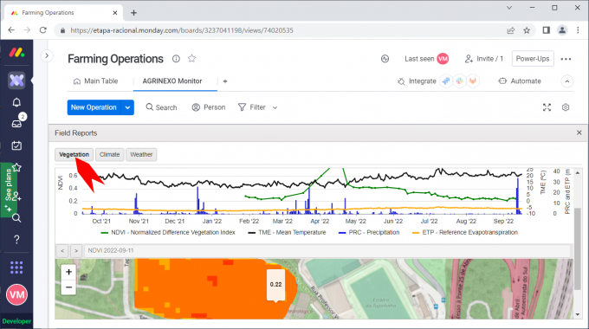Add a new board view
Image resolution: width=589 pixels, height=329 pixels.
(x=225, y=81)
